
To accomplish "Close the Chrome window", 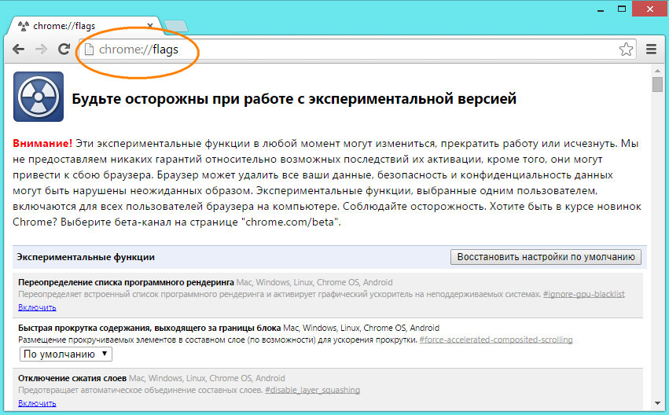I will (x=650, y=9).
